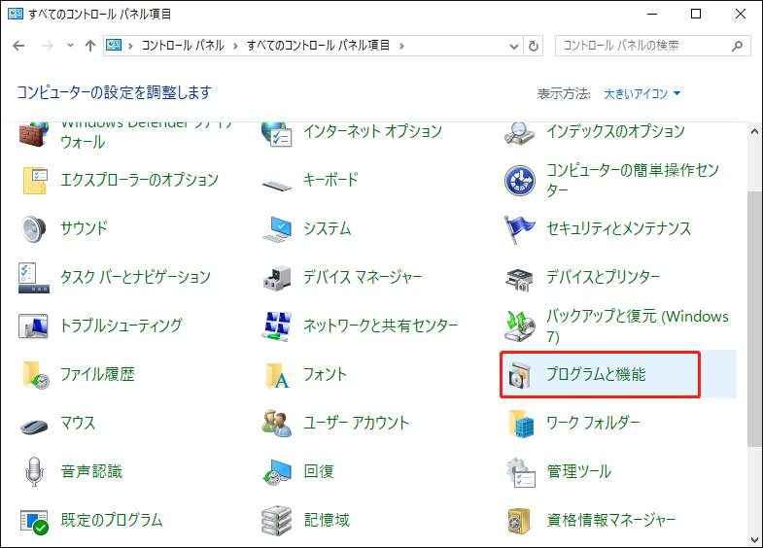The width and height of the screenshot is (763, 548).
Task: Refresh the Control Panel view
Action: point(534,47)
